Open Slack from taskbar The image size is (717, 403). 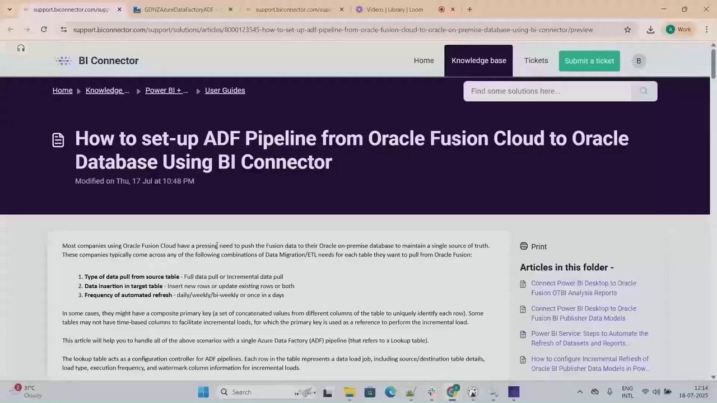[x=431, y=392]
